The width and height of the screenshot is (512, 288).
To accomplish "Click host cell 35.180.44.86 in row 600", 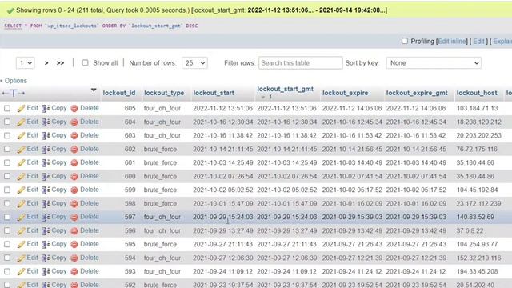I will pos(475,176).
